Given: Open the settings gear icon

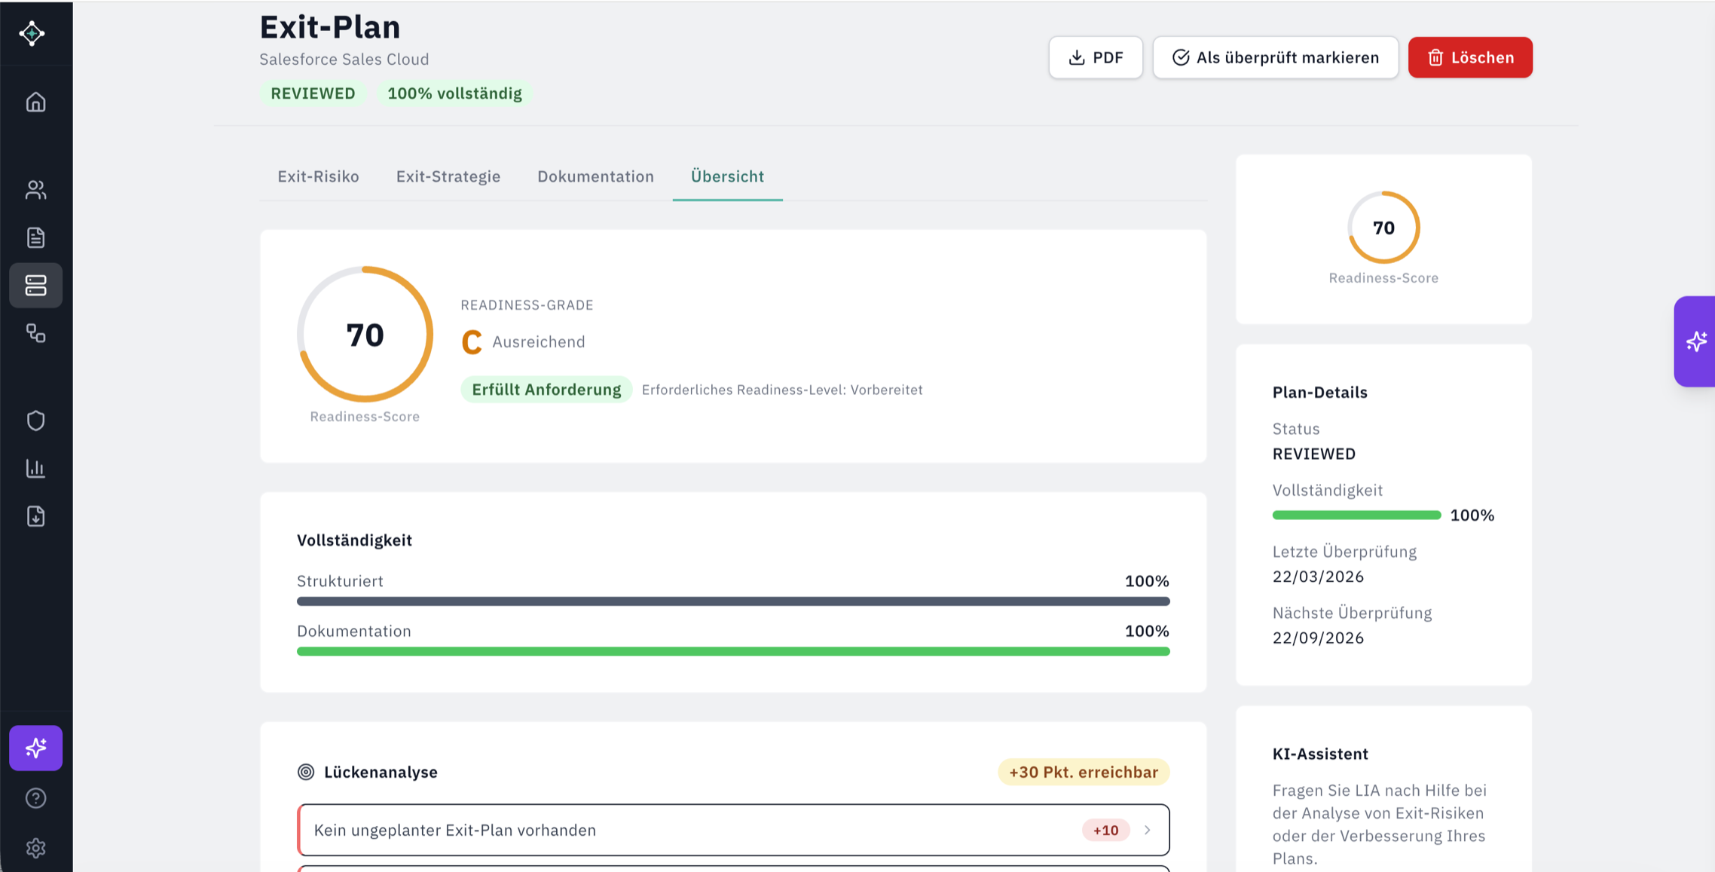Looking at the screenshot, I should (35, 848).
